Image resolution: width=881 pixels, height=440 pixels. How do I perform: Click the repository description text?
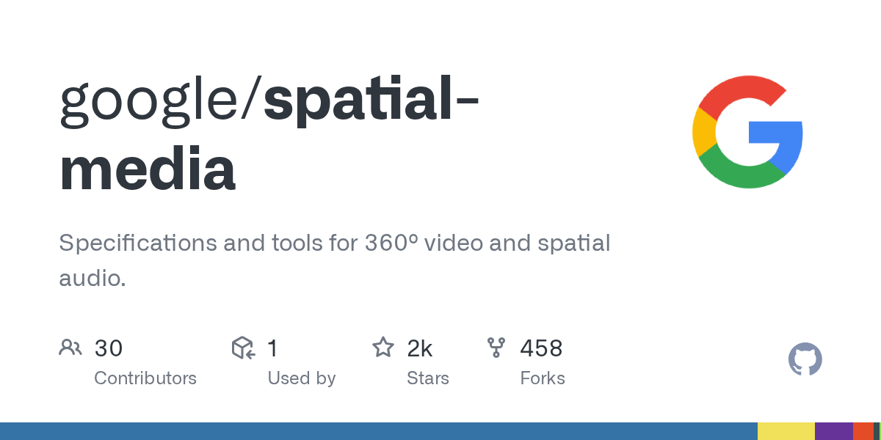[x=334, y=260]
